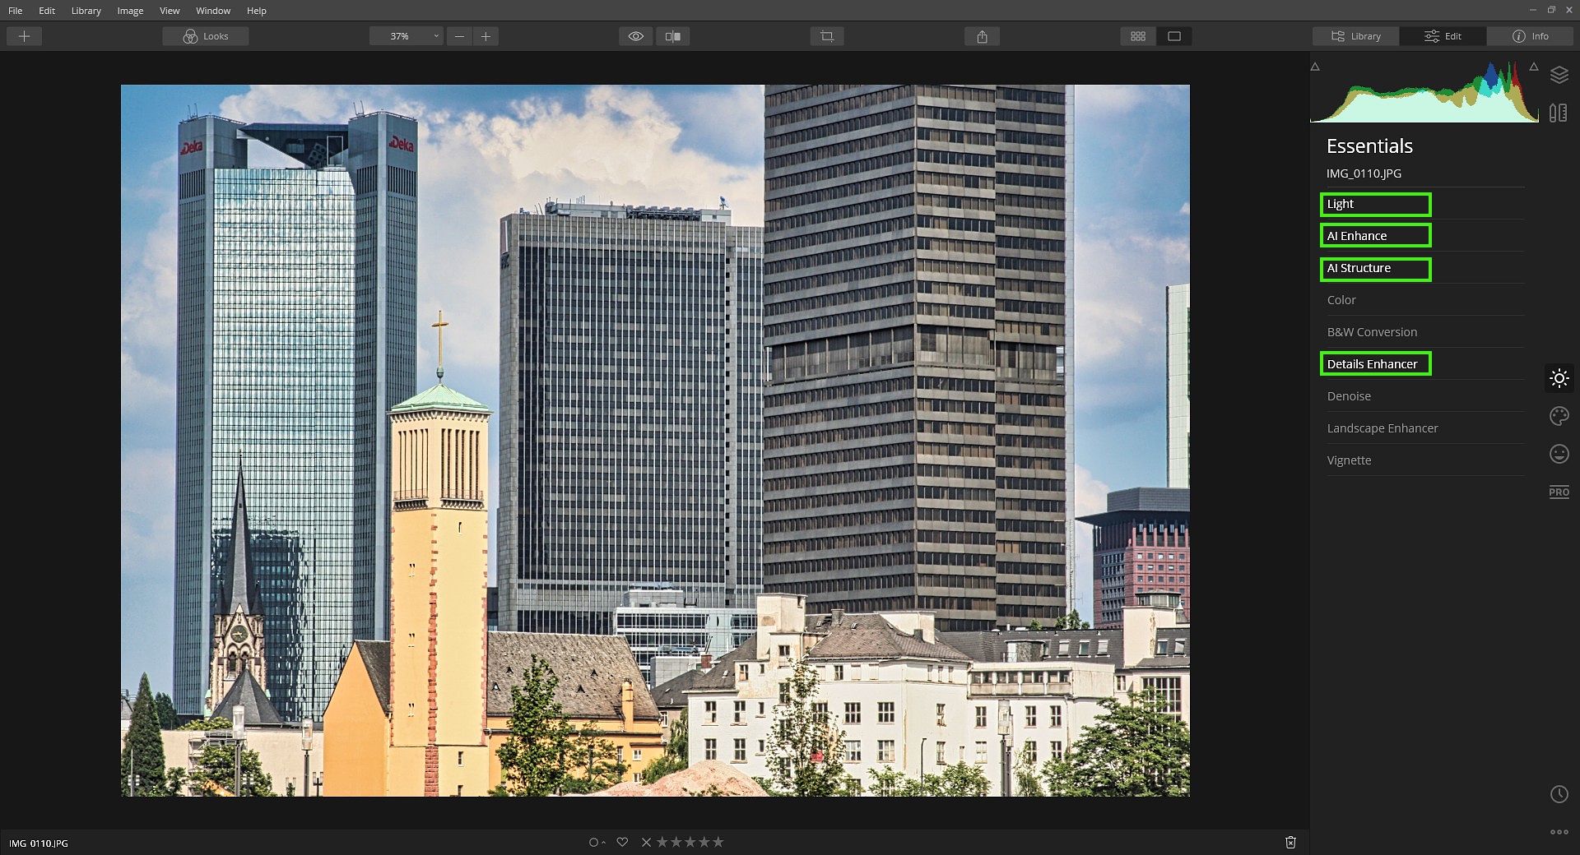Rate image five stars
The height and width of the screenshot is (855, 1580).
tap(718, 842)
